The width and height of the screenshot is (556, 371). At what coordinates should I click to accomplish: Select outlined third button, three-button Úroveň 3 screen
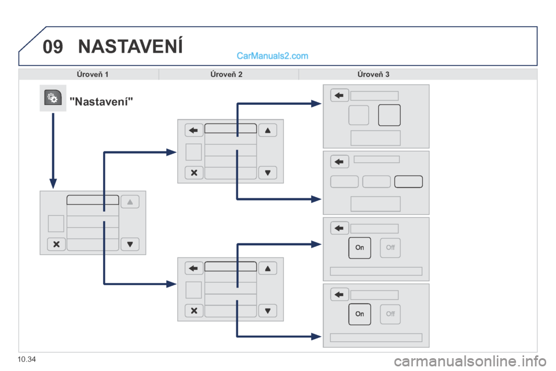(x=408, y=182)
